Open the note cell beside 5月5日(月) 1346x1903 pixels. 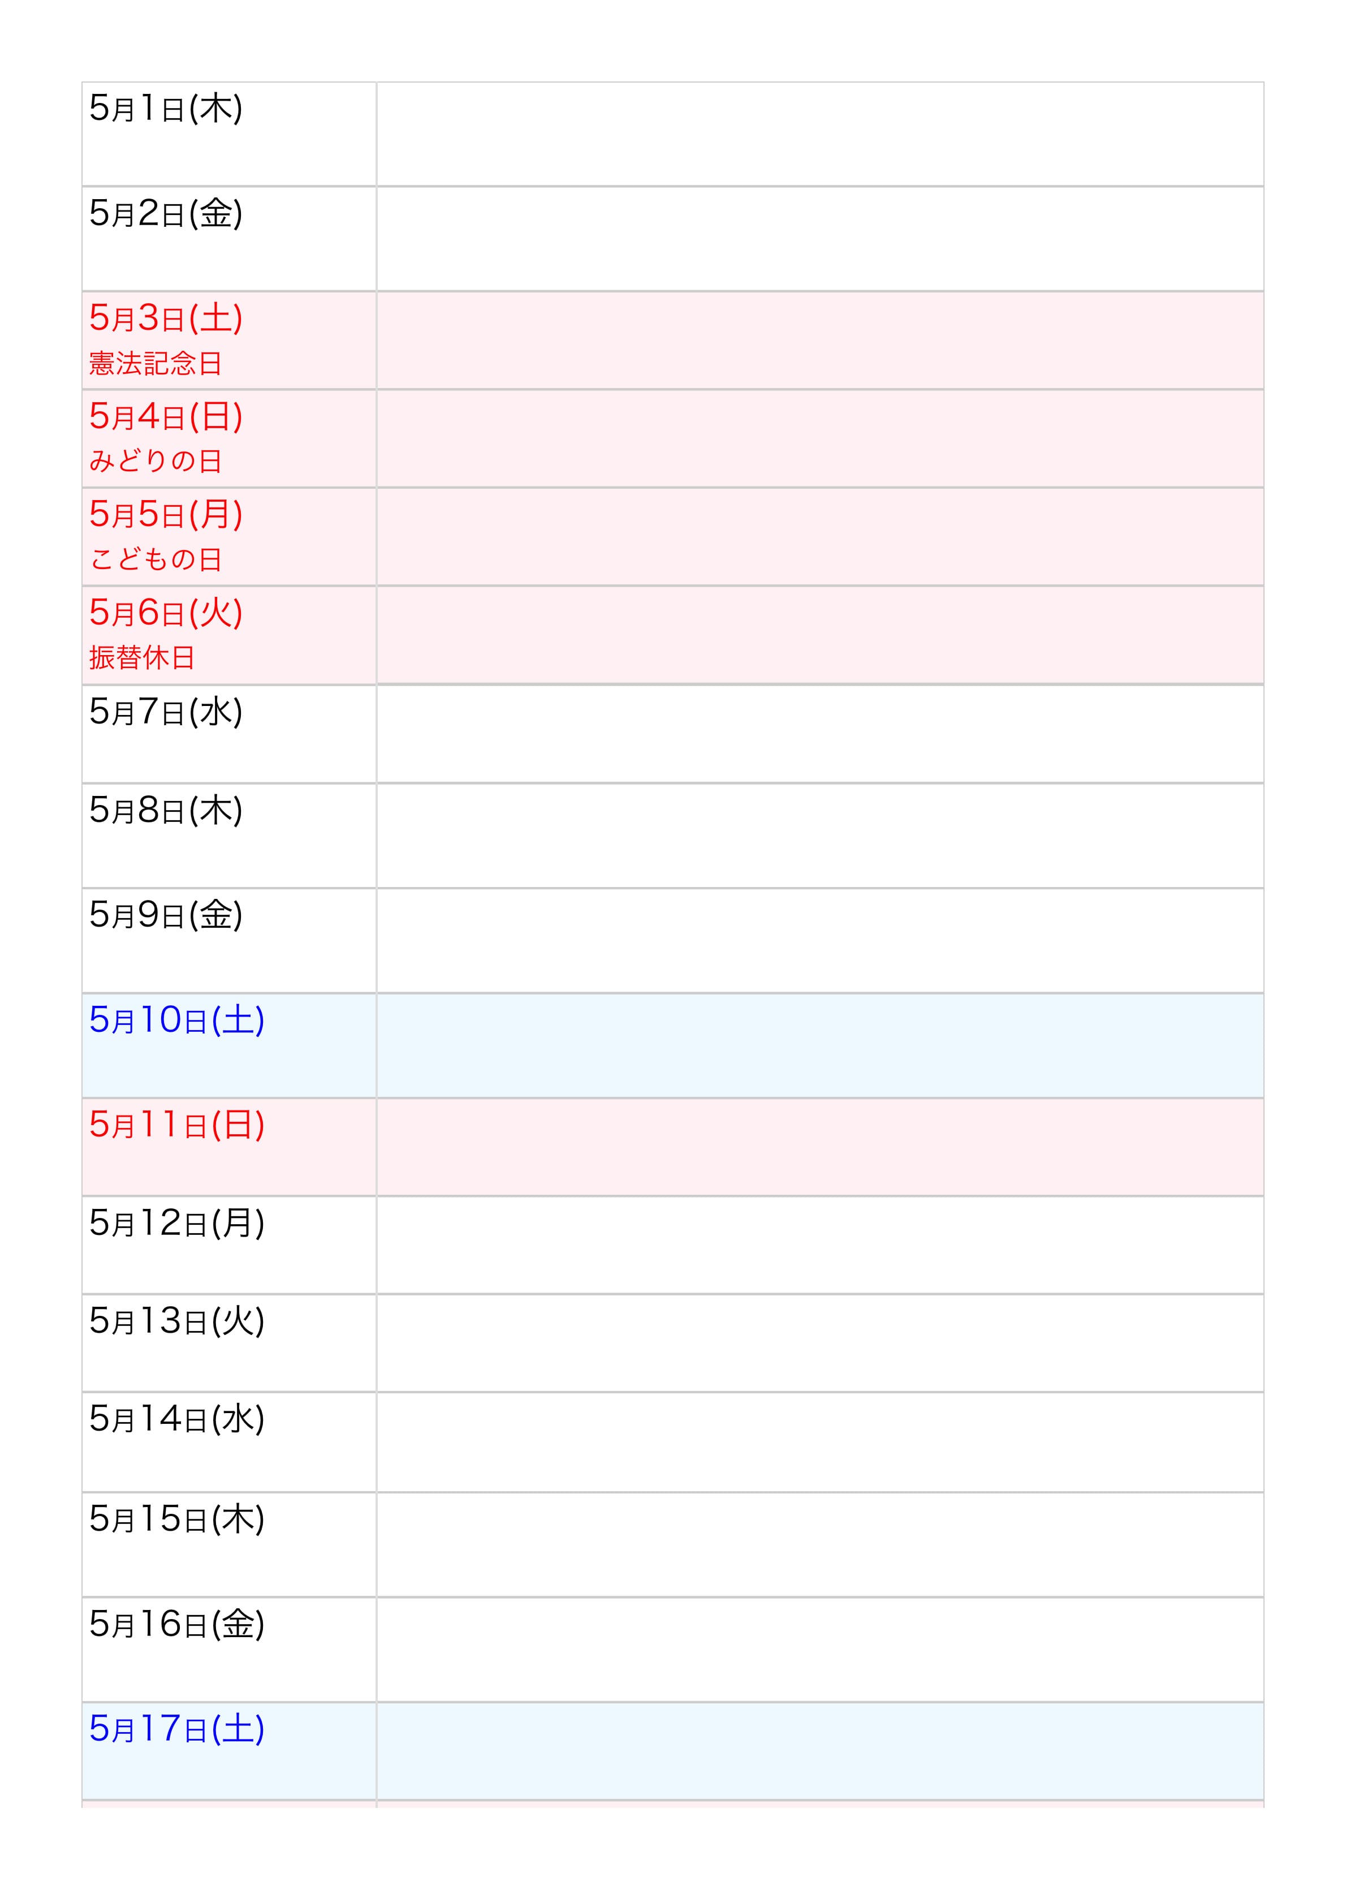819,536
